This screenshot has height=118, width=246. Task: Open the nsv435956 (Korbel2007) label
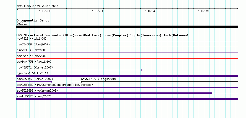[35, 79]
